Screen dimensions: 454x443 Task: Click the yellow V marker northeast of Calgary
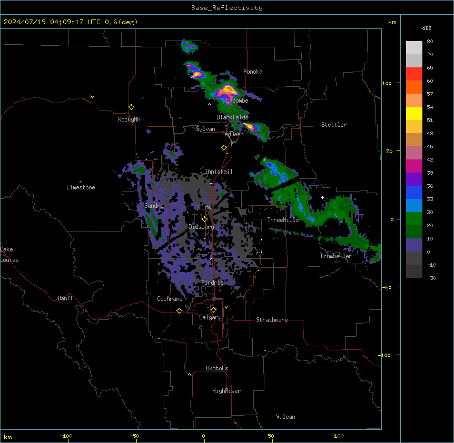pos(226,307)
